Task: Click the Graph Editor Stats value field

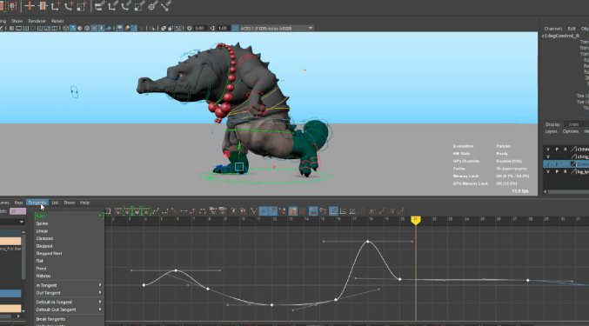Action: (x=17, y=211)
